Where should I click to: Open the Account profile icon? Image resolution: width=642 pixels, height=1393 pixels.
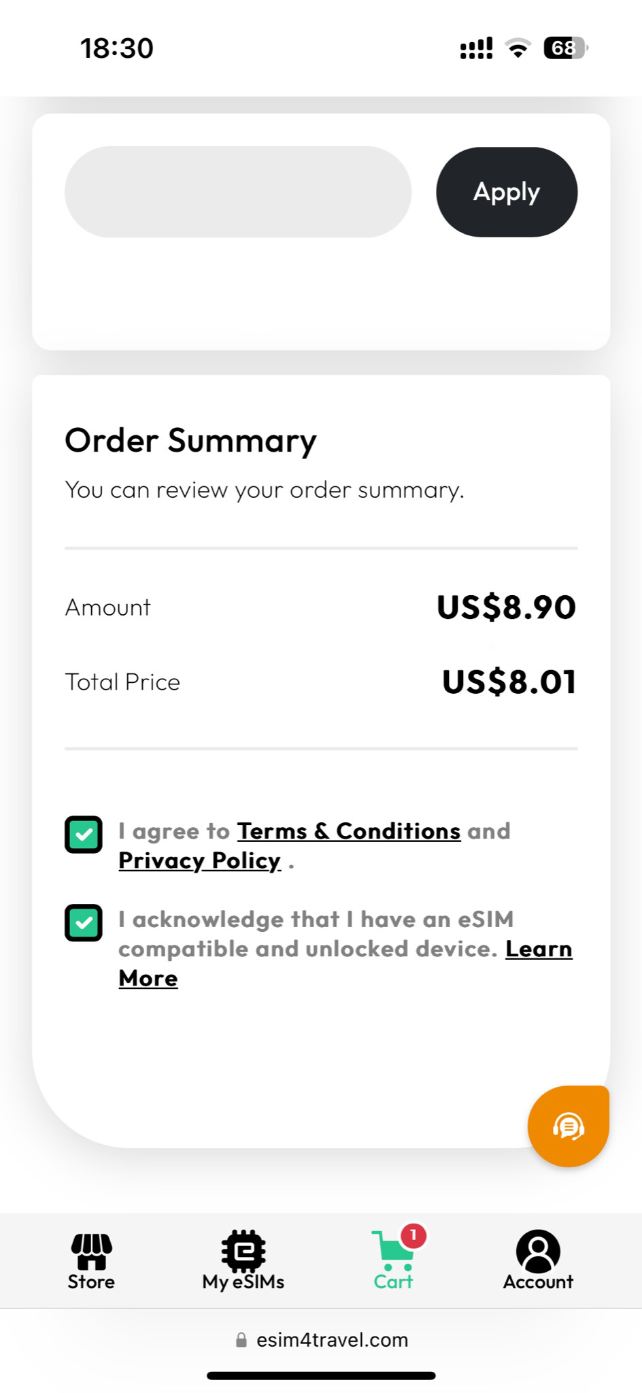coord(538,1251)
